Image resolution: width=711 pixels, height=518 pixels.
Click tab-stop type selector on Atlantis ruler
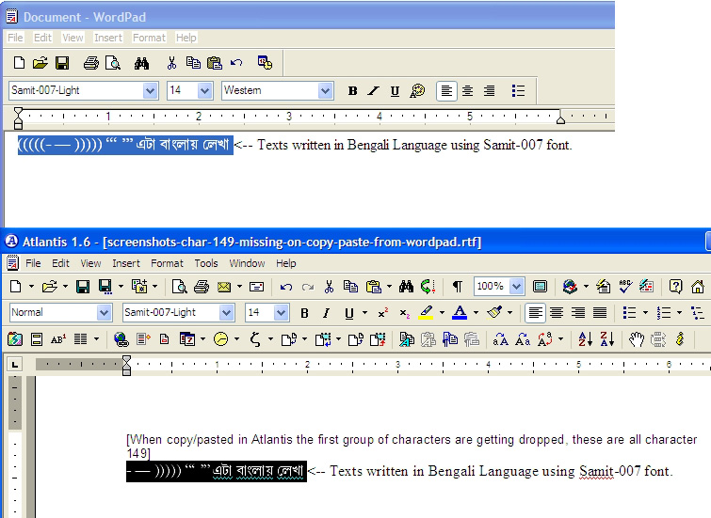click(x=15, y=364)
